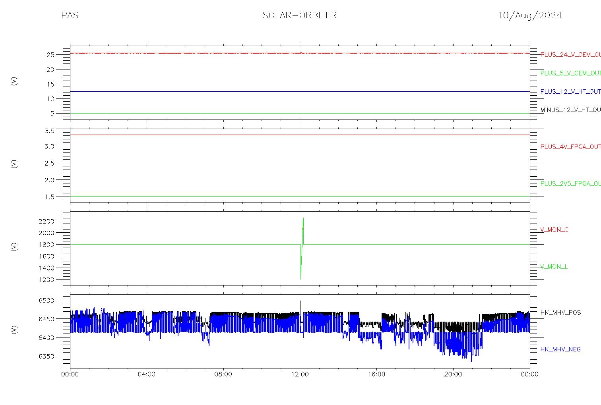
Task: Select the MINUS_12_V_HT legend label
Action: [570, 110]
